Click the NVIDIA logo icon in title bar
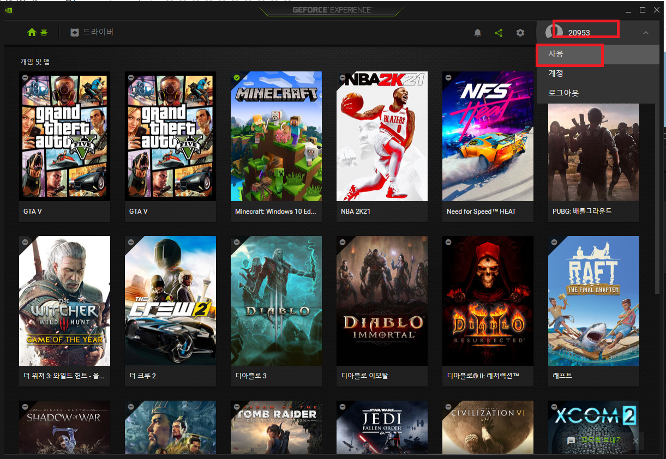The height and width of the screenshot is (459, 666). pyautogui.click(x=10, y=10)
